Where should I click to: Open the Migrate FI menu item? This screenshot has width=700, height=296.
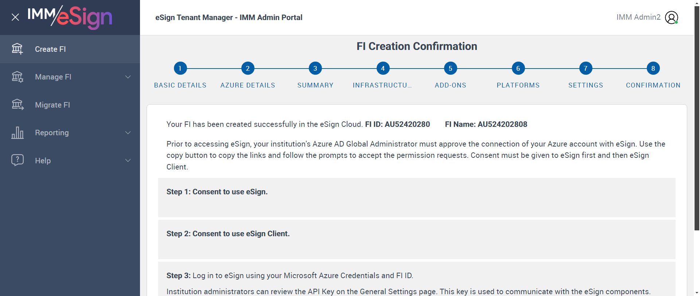pyautogui.click(x=52, y=105)
